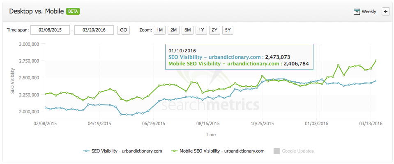Select the 5Y zoom range
The width and height of the screenshot is (394, 164).
pyautogui.click(x=228, y=30)
